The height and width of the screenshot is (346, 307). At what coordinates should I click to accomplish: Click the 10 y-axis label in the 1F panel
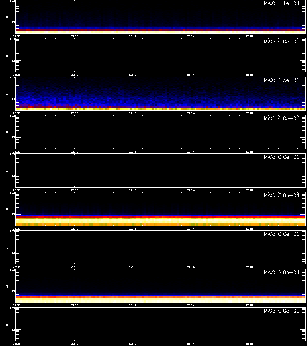coord(13,22)
